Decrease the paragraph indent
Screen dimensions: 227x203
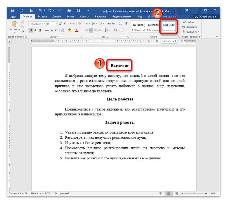click(x=109, y=24)
